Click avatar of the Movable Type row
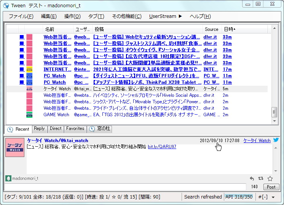Viewport: 284px width, 205px height. [29, 102]
